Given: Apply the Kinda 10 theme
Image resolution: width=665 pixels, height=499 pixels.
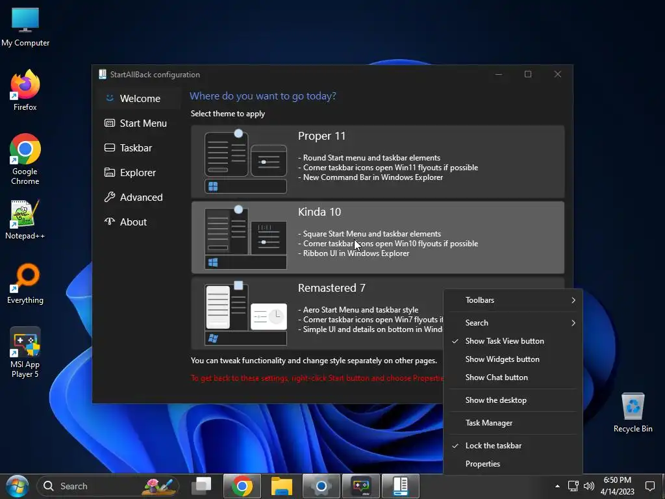Looking at the screenshot, I should tap(377, 237).
